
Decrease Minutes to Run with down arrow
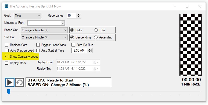[x=63, y=24]
